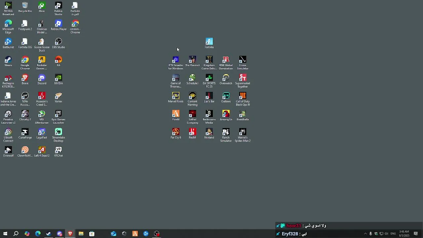Select the Schedule I game icon
The image size is (423, 238).
click(192, 79)
